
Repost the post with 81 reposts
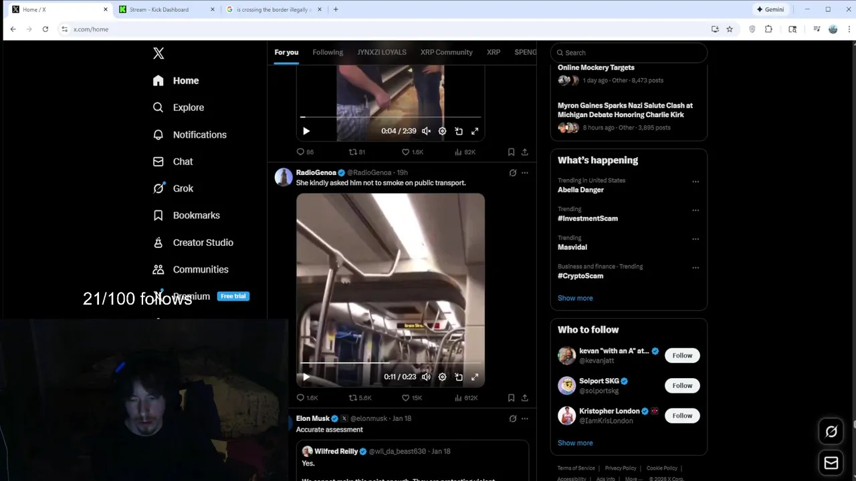coord(357,152)
